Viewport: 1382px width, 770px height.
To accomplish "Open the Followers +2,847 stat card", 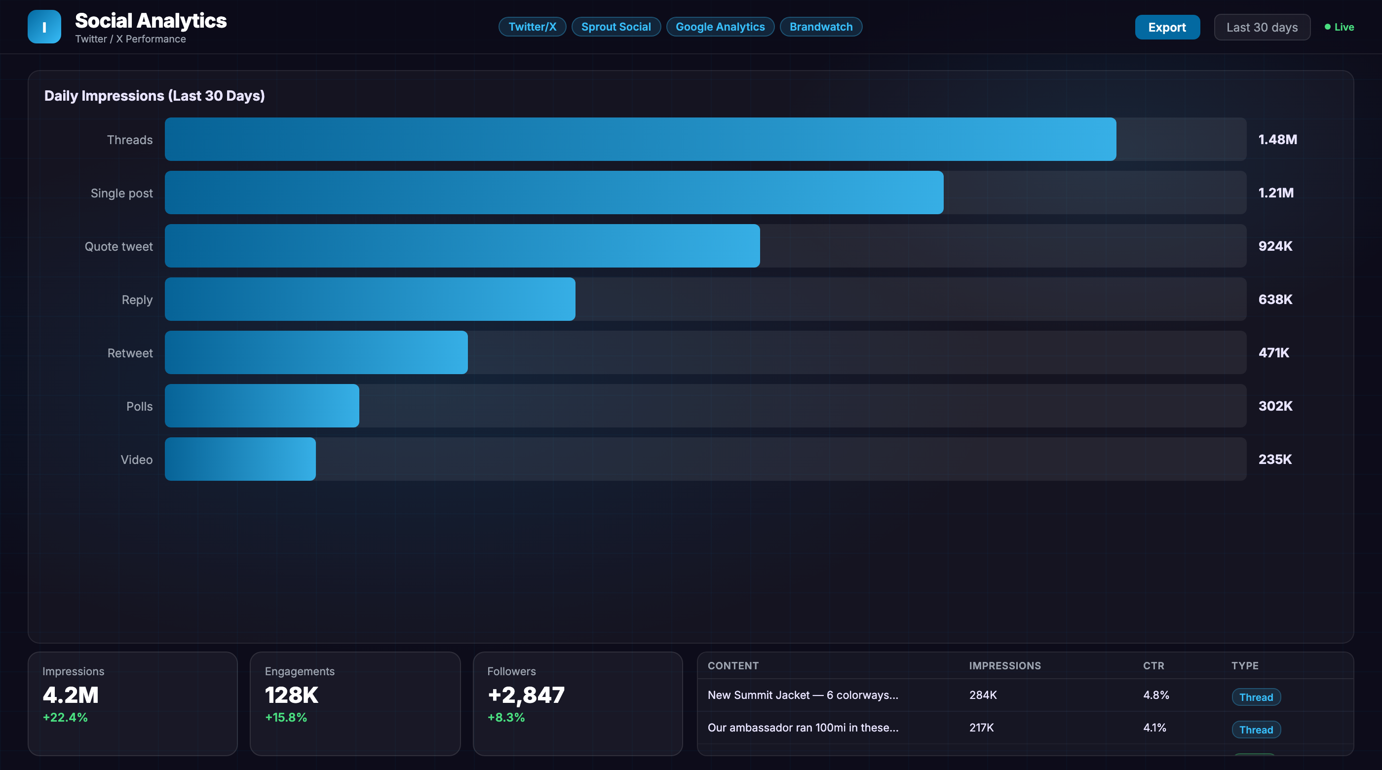I will click(x=578, y=703).
